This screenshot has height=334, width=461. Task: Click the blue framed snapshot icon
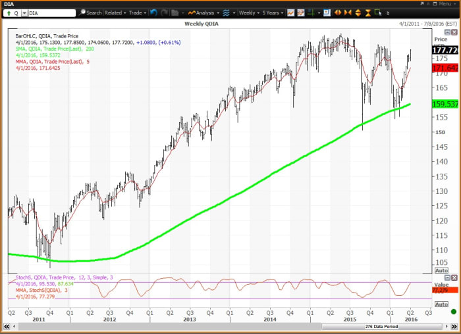pyautogui.click(x=327, y=13)
